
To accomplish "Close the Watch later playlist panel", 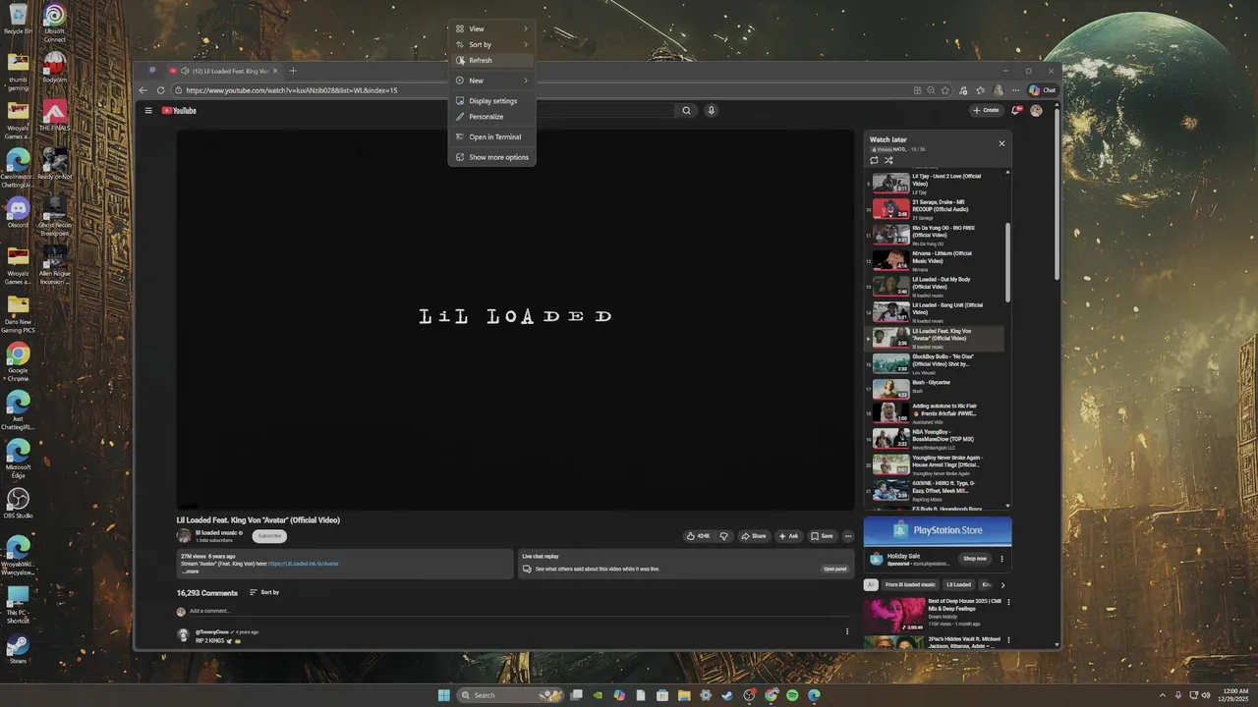I will point(1001,143).
